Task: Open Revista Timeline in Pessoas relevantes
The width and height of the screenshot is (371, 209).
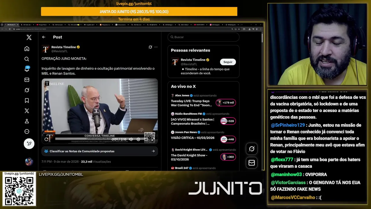Action: (x=193, y=60)
